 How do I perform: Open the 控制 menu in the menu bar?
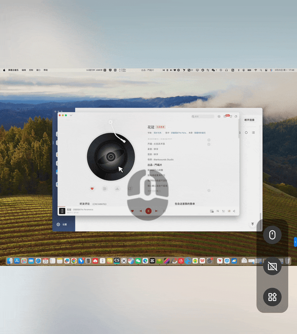click(x=31, y=70)
